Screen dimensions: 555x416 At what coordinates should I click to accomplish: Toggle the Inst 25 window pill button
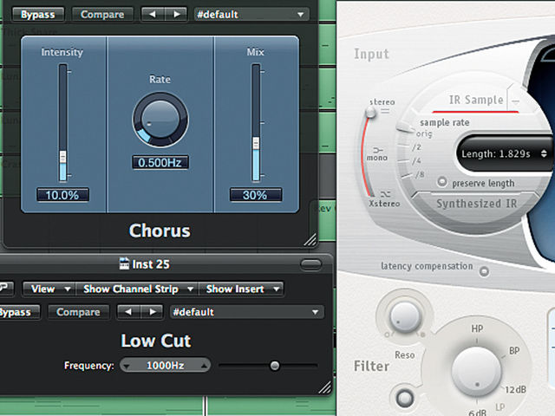click(x=310, y=264)
